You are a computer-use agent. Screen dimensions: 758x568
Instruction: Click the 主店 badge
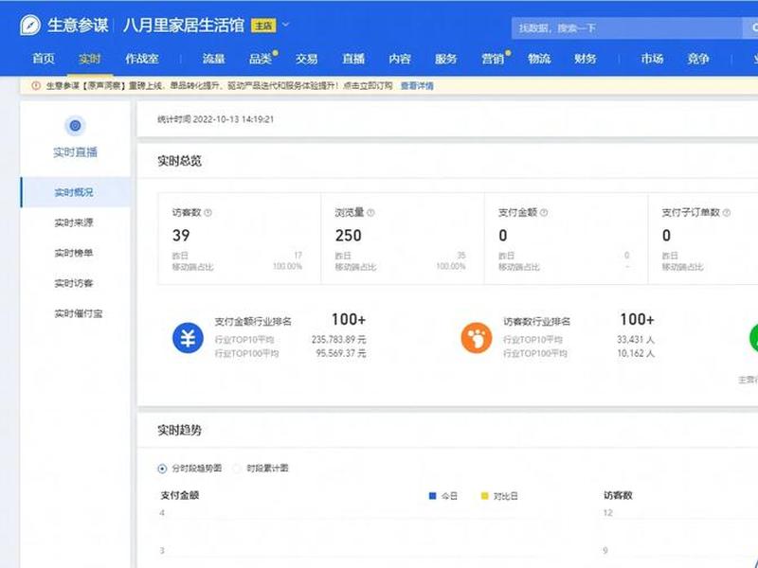click(x=263, y=26)
